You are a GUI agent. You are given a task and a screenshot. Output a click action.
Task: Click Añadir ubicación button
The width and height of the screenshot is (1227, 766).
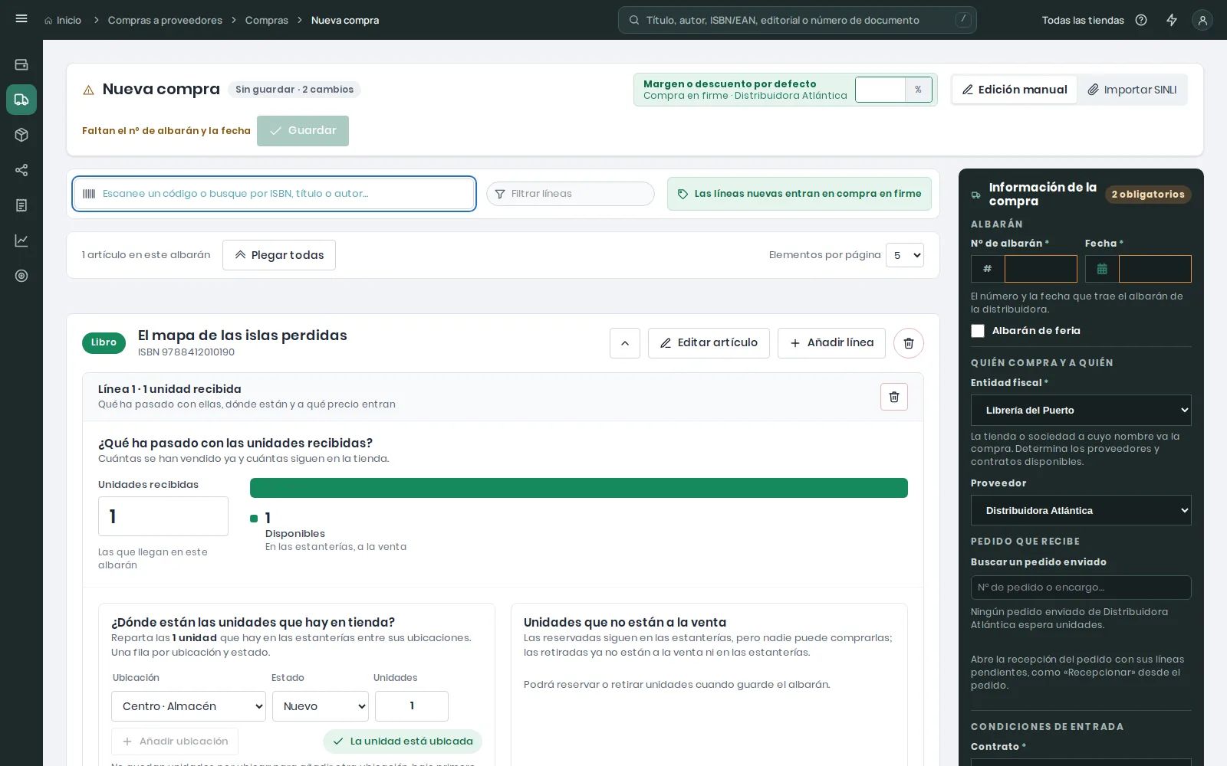[x=175, y=741]
